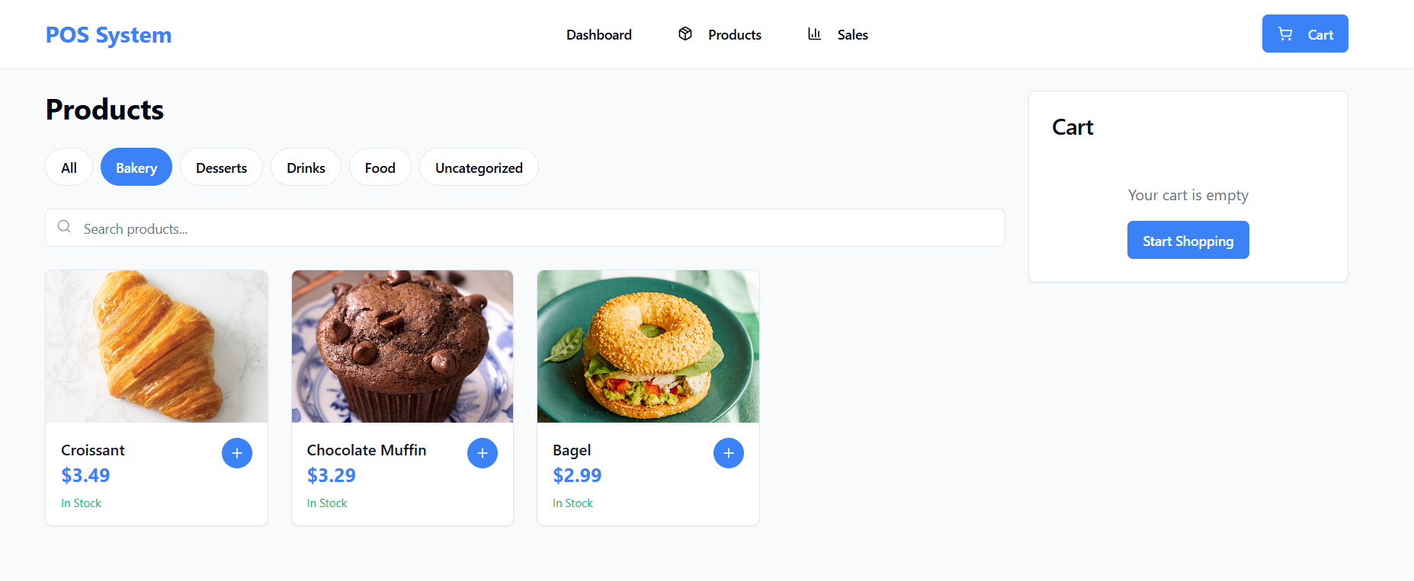Click the shopping cart icon in header
Viewport: 1414px width, 581px height.
[x=1285, y=34]
